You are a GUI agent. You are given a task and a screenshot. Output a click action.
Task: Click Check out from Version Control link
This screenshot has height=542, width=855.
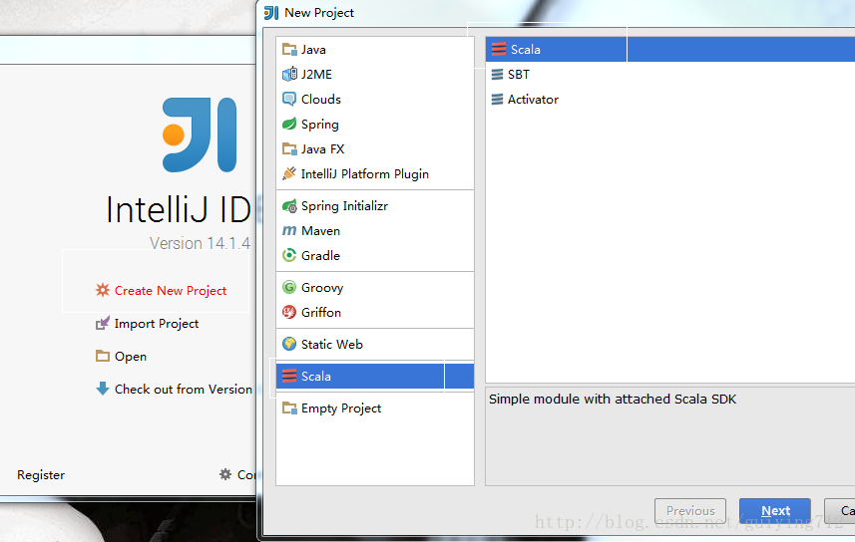pos(184,389)
